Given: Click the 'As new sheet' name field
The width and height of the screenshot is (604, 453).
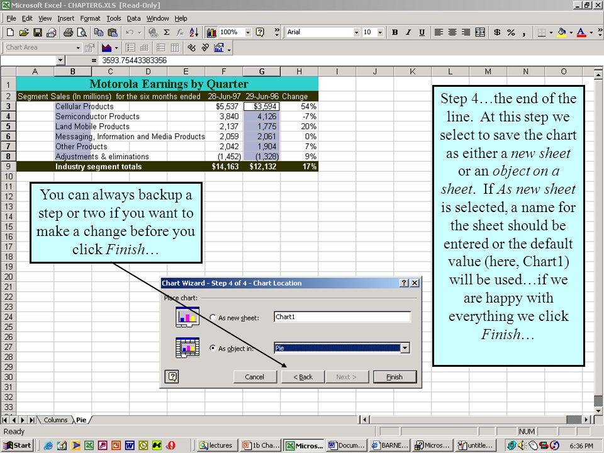Looking at the screenshot, I should tap(342, 317).
